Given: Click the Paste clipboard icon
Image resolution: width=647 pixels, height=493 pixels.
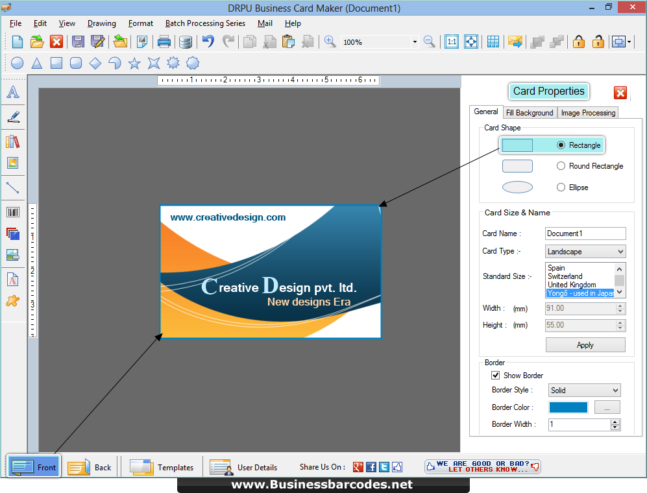Looking at the screenshot, I should 288,42.
